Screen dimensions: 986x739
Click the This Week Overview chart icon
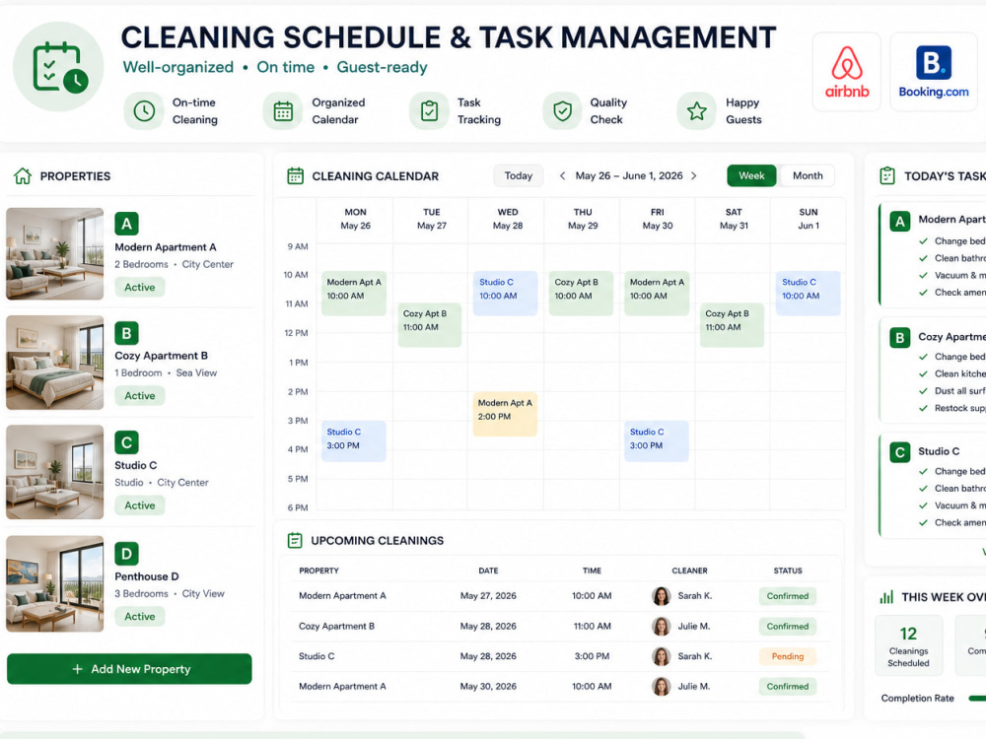(x=886, y=597)
